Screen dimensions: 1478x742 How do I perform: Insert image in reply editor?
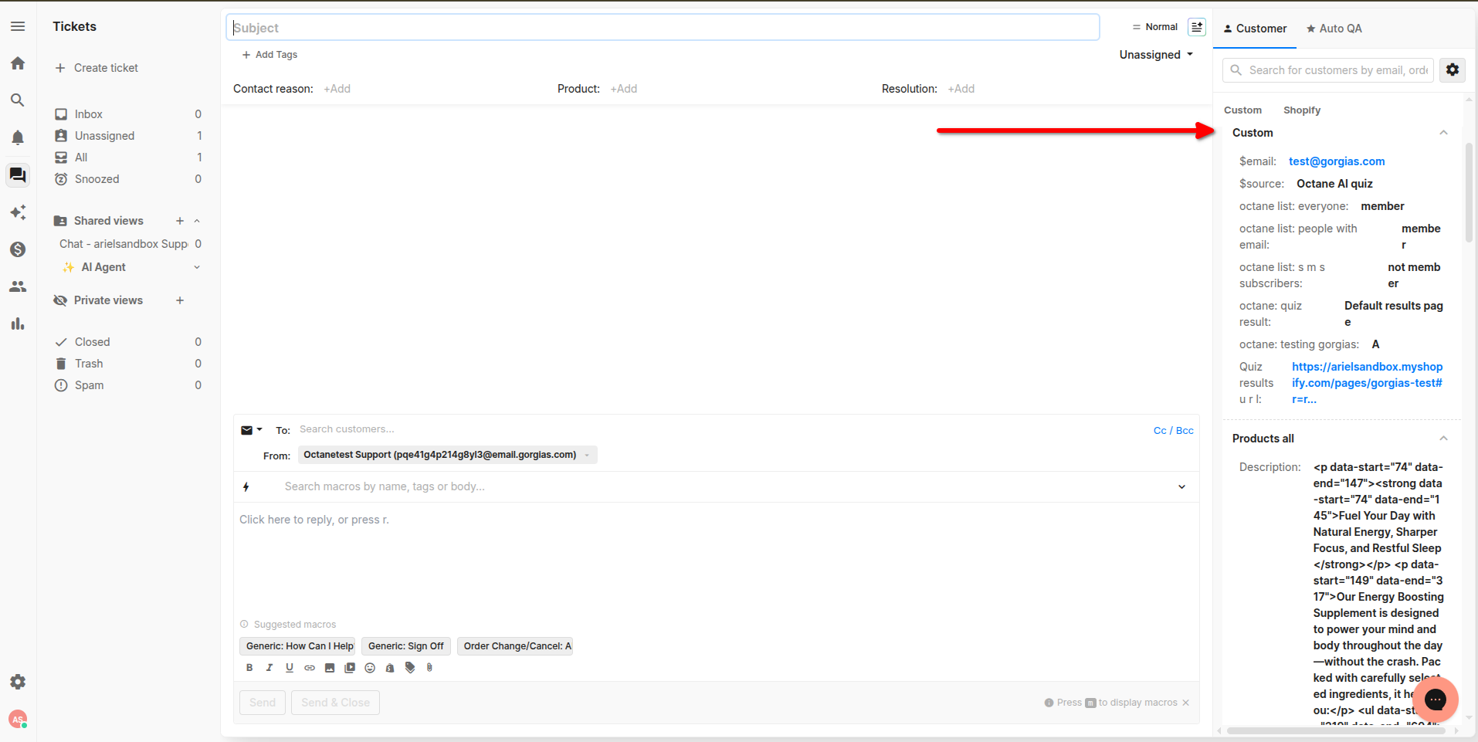pos(330,668)
